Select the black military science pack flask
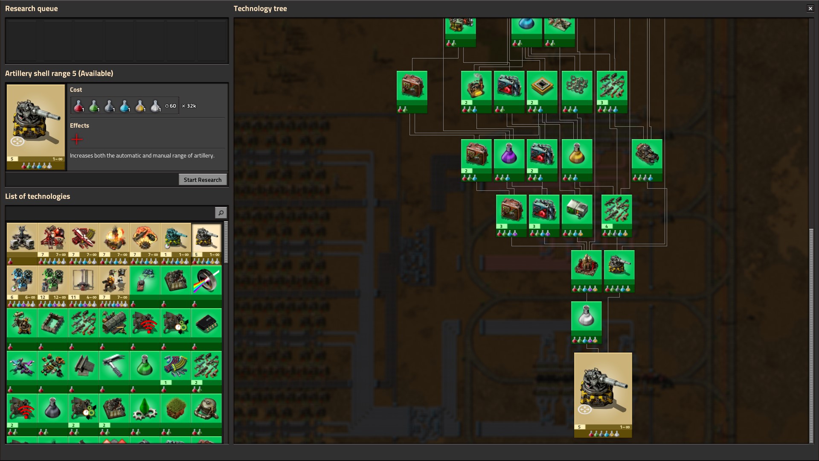This screenshot has width=819, height=461. [53, 414]
